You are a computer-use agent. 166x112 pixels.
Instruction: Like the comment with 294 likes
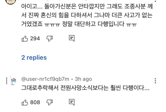[x=25, y=39]
